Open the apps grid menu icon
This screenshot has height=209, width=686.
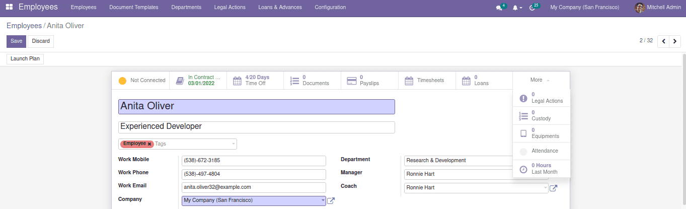pos(9,7)
